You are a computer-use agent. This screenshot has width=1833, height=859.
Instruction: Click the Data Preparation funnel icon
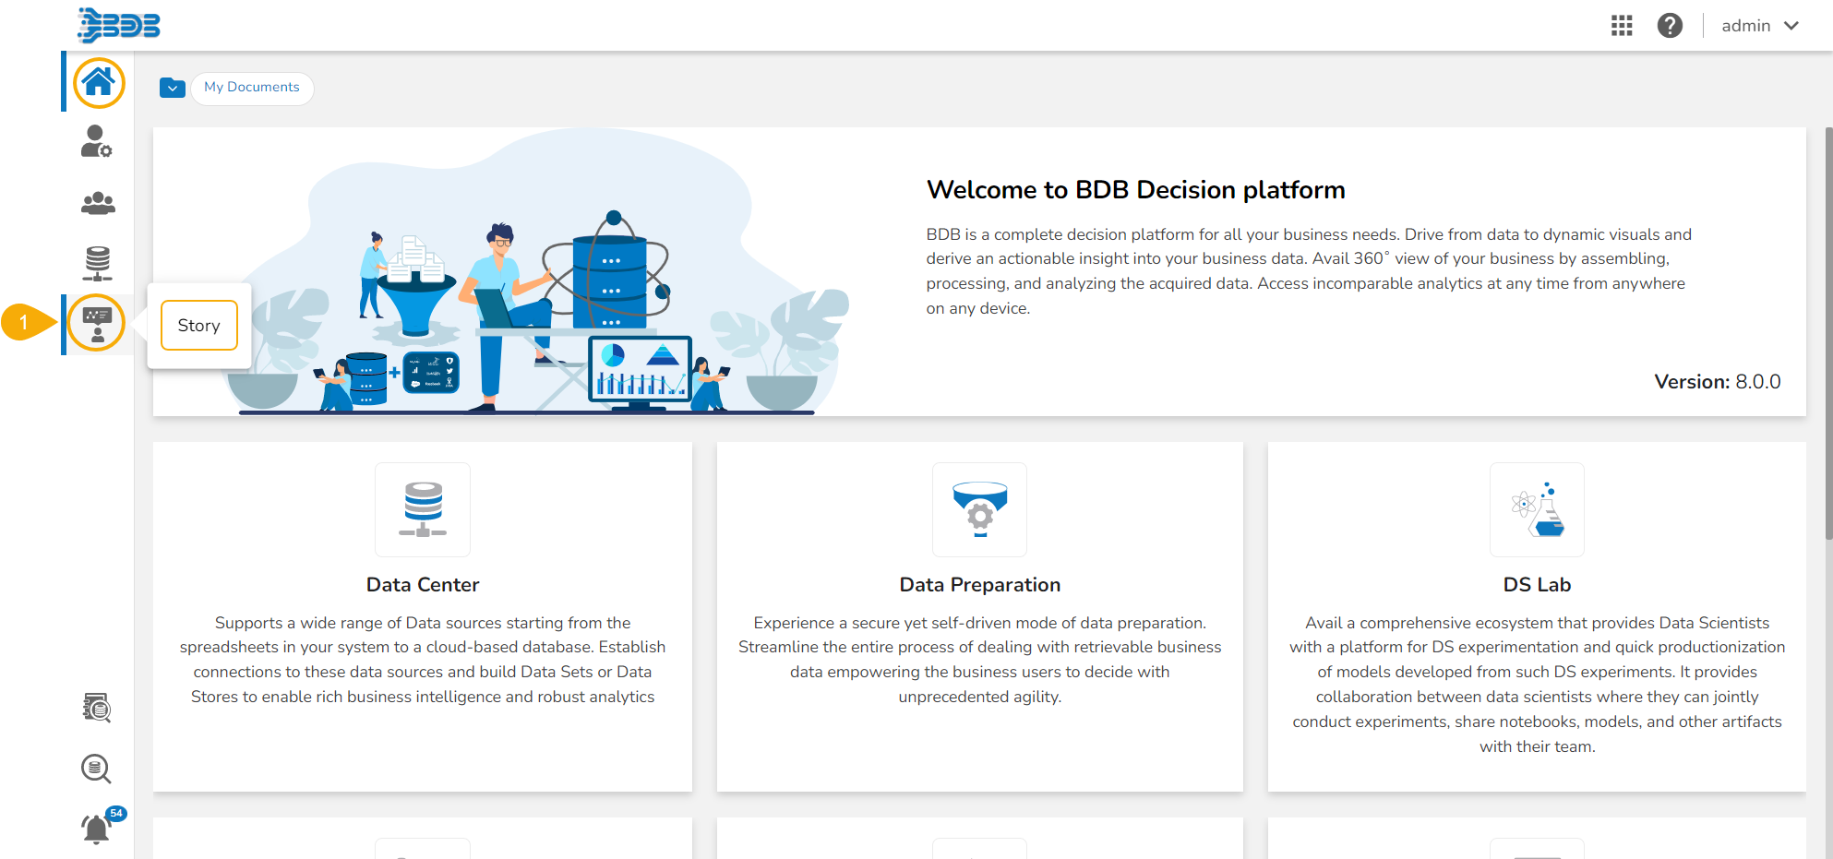[980, 509]
